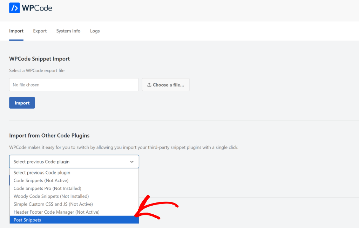Click the No file chosen field
The height and width of the screenshot is (228, 359).
(x=74, y=85)
